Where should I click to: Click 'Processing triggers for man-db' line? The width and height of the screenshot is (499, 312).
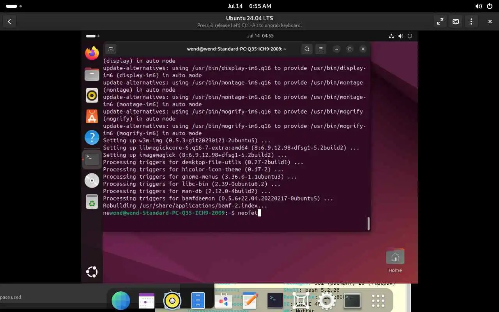(187, 191)
